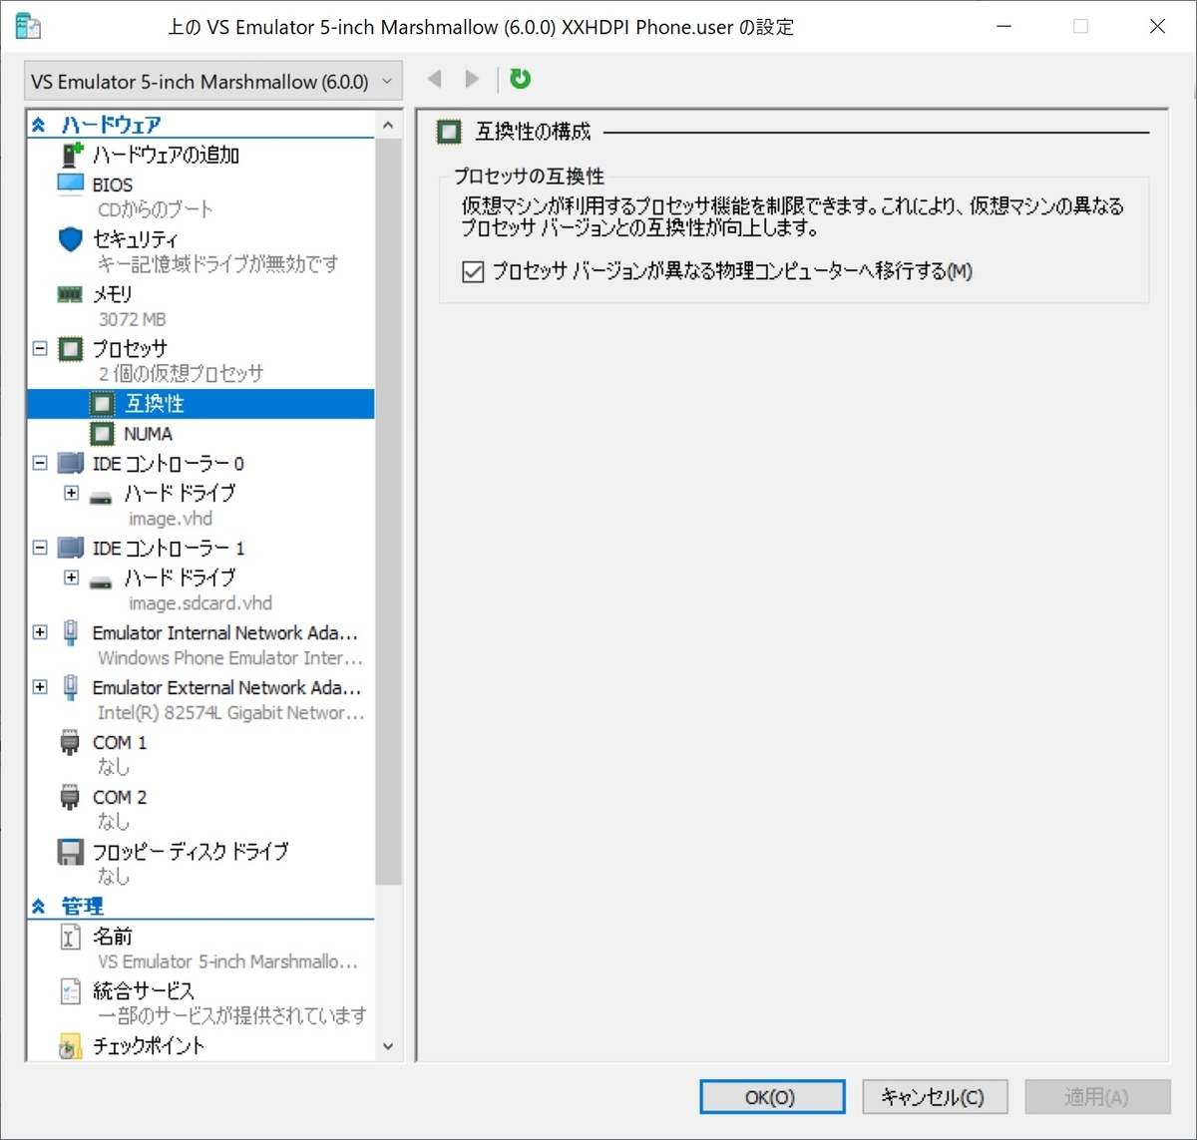
Task: Click the hardware list scrollbar thumb
Action: [388, 512]
